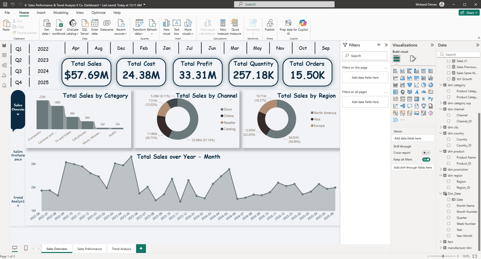481x259 pixels.
Task: Switch to Model view in left sidebar
Action: tap(4, 66)
